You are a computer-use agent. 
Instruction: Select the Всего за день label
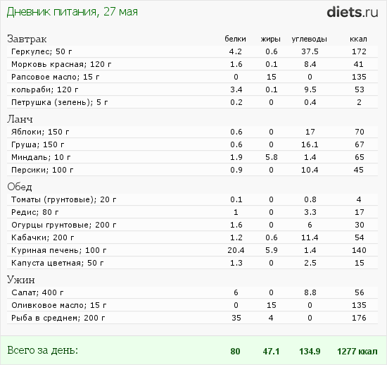(42, 350)
